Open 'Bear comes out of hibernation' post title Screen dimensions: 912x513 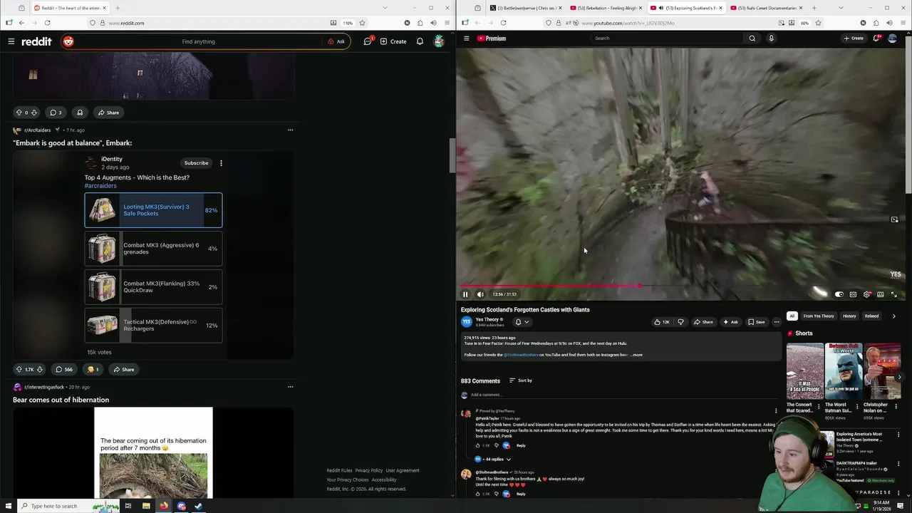point(61,400)
